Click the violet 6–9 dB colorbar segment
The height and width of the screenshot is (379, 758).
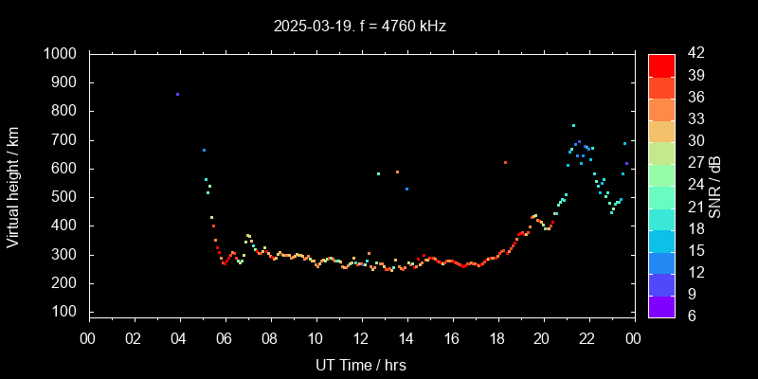pyautogui.click(x=661, y=305)
